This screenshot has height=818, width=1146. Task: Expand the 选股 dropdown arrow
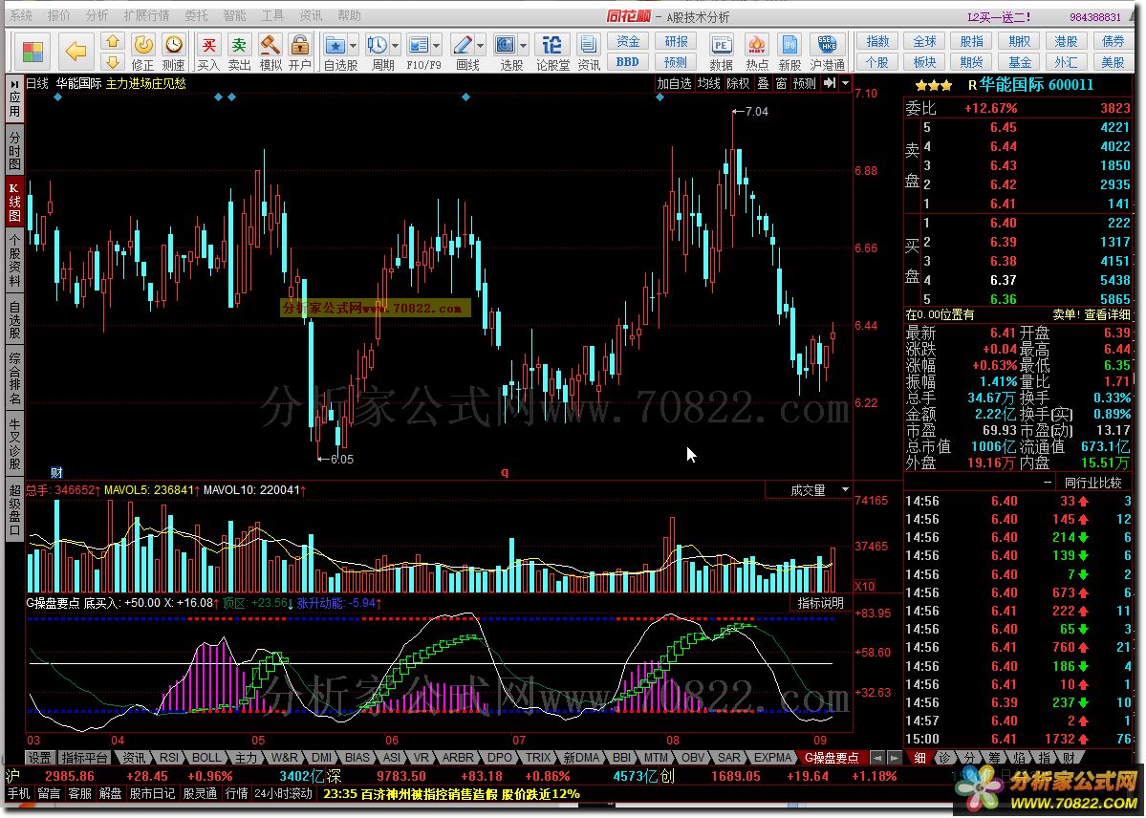(x=524, y=45)
